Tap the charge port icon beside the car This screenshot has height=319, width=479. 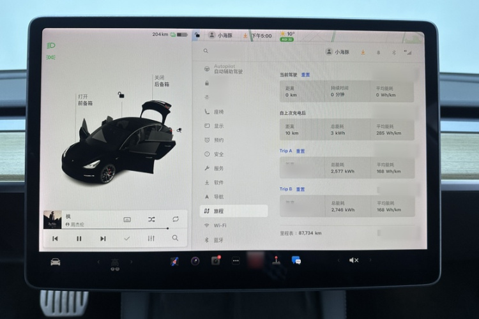point(179,130)
